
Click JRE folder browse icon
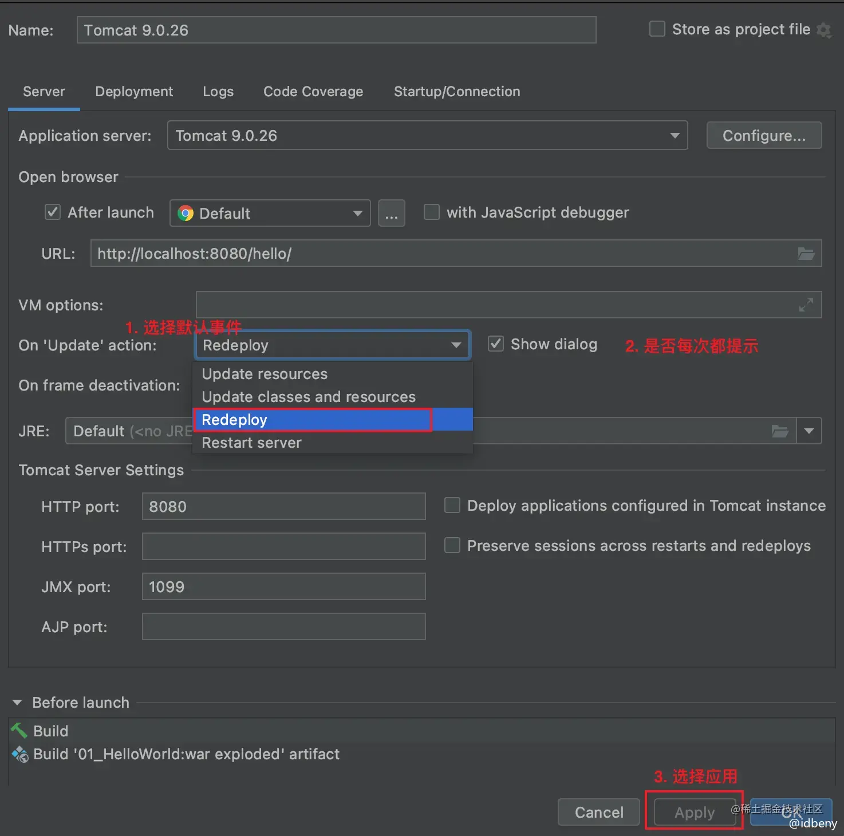[780, 431]
